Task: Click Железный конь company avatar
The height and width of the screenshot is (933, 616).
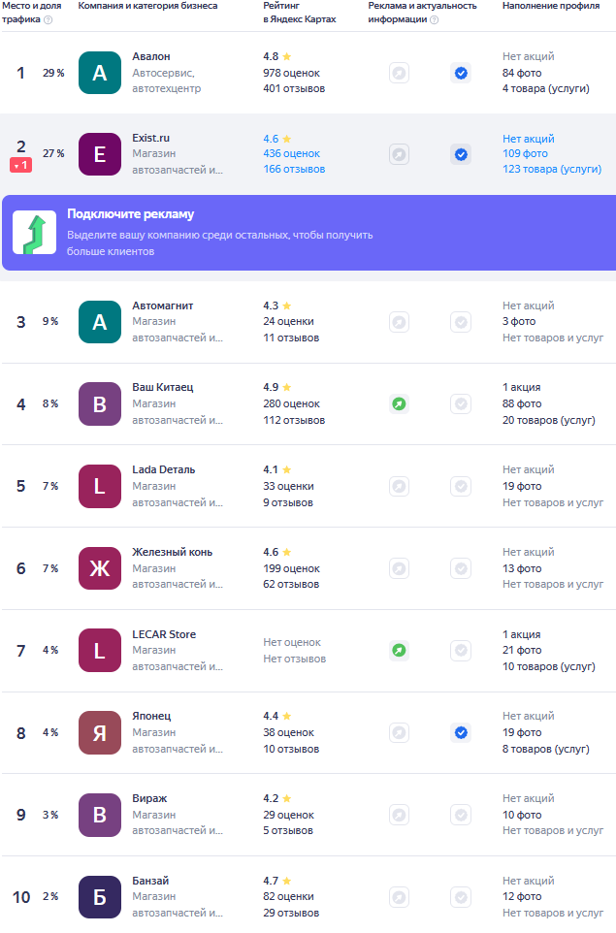Action: click(100, 568)
